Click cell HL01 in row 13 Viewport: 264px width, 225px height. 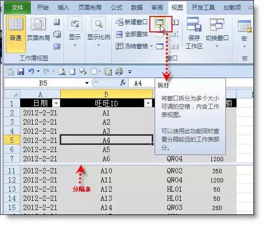174,189
